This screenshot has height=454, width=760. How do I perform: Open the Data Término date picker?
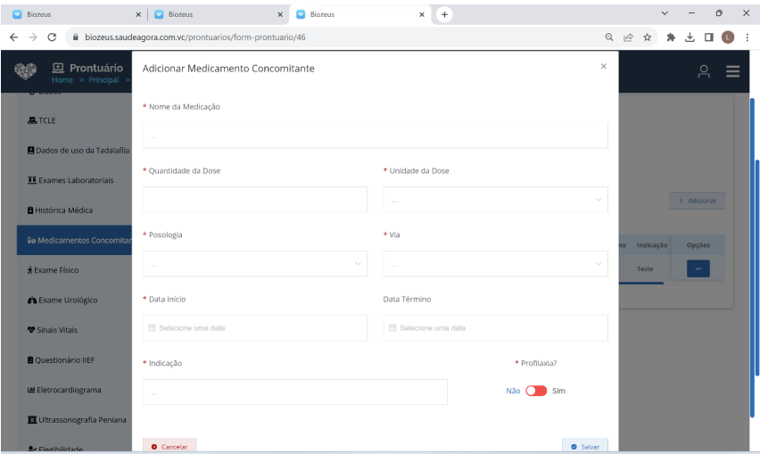[x=495, y=328]
